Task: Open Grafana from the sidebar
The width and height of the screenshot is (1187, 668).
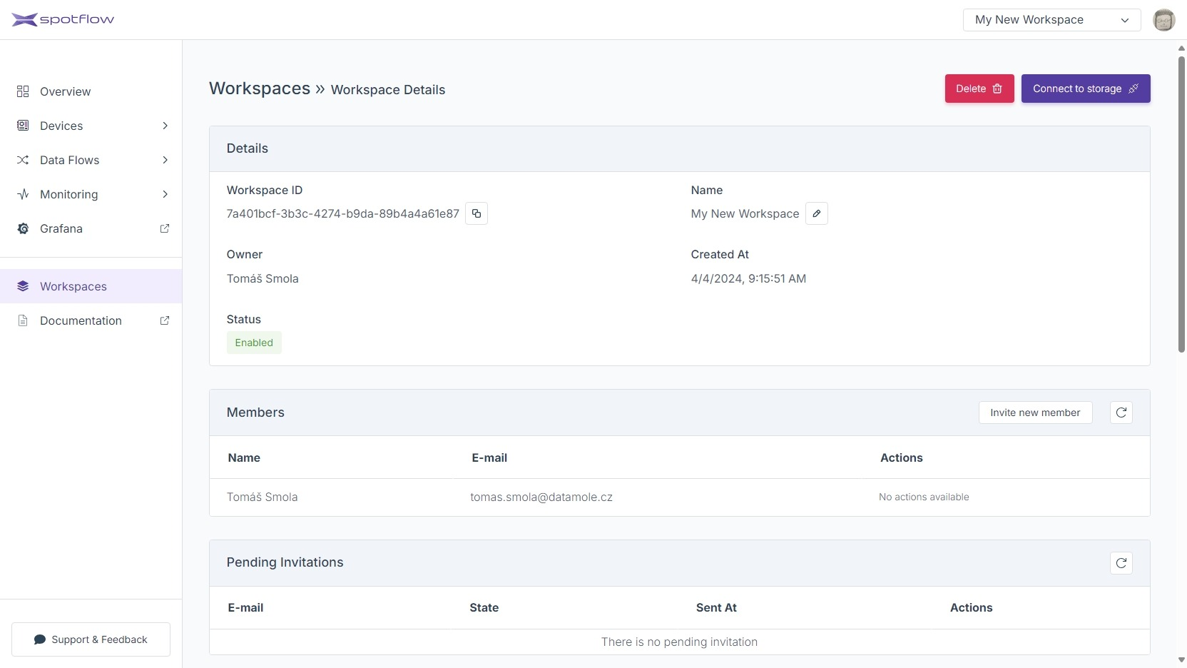Action: (91, 228)
